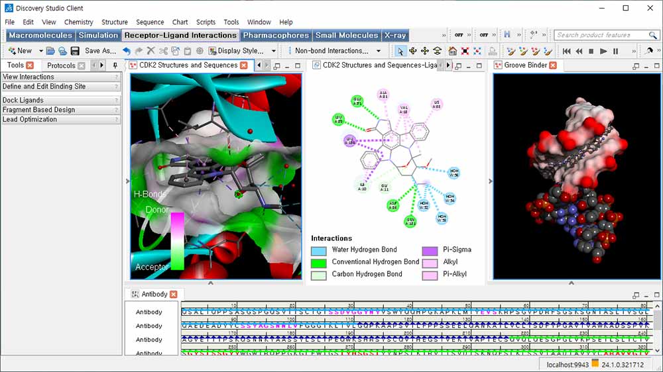Select the Protocols panel tab
663x372 pixels.
[x=61, y=66]
